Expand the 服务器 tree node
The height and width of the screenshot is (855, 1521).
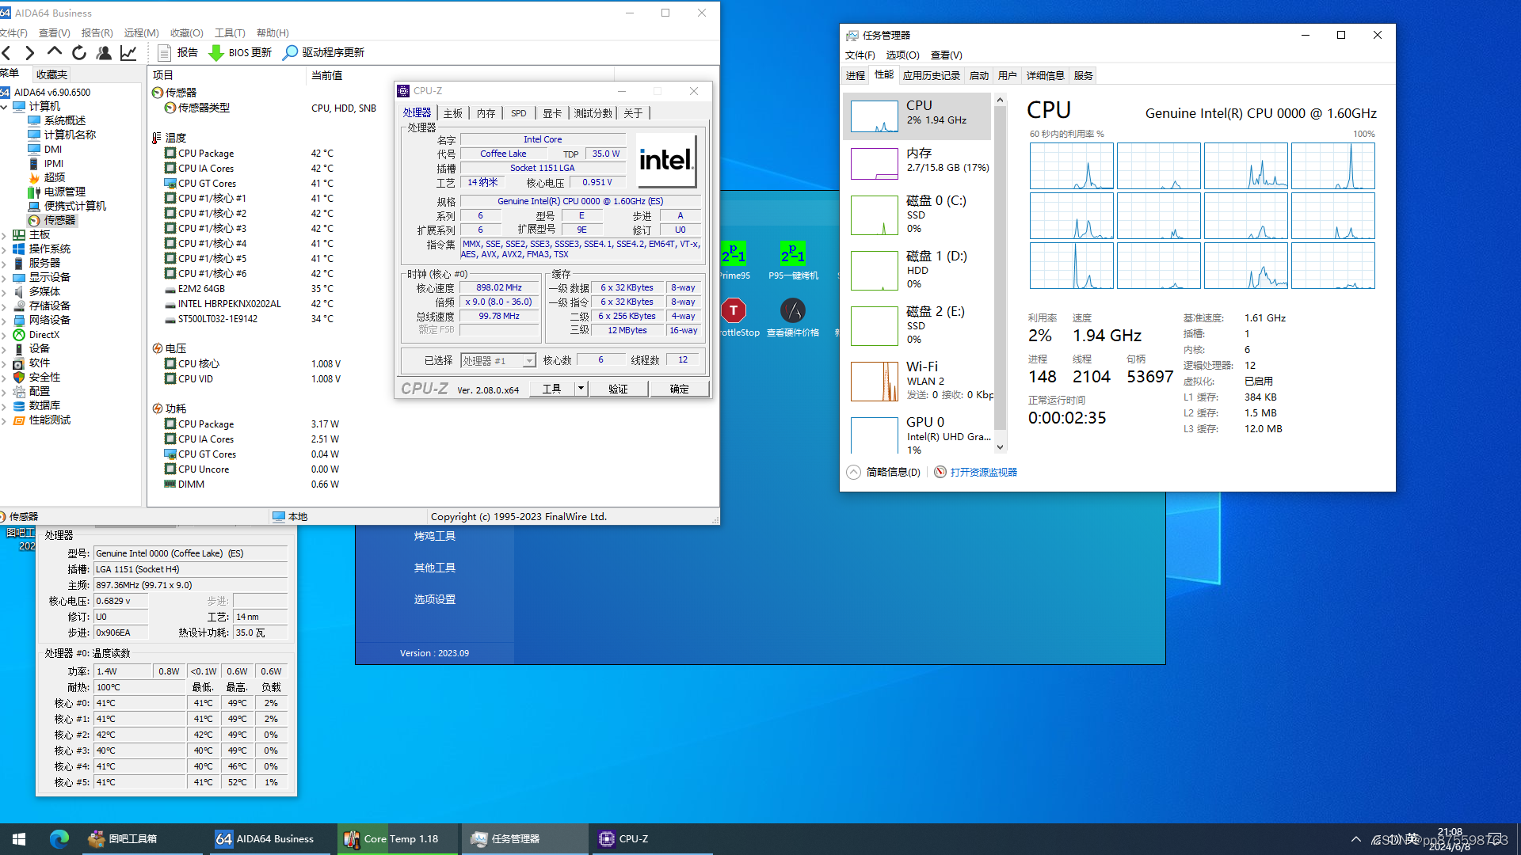click(5, 264)
